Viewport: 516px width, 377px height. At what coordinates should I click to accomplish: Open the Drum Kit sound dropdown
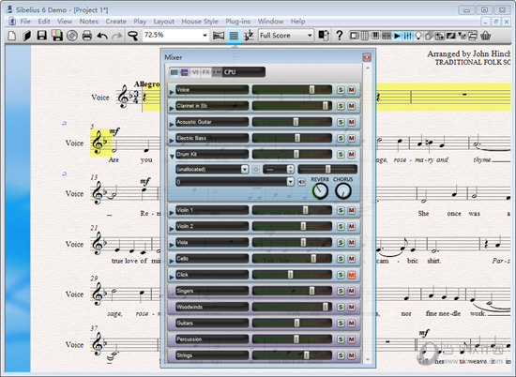pos(290,182)
